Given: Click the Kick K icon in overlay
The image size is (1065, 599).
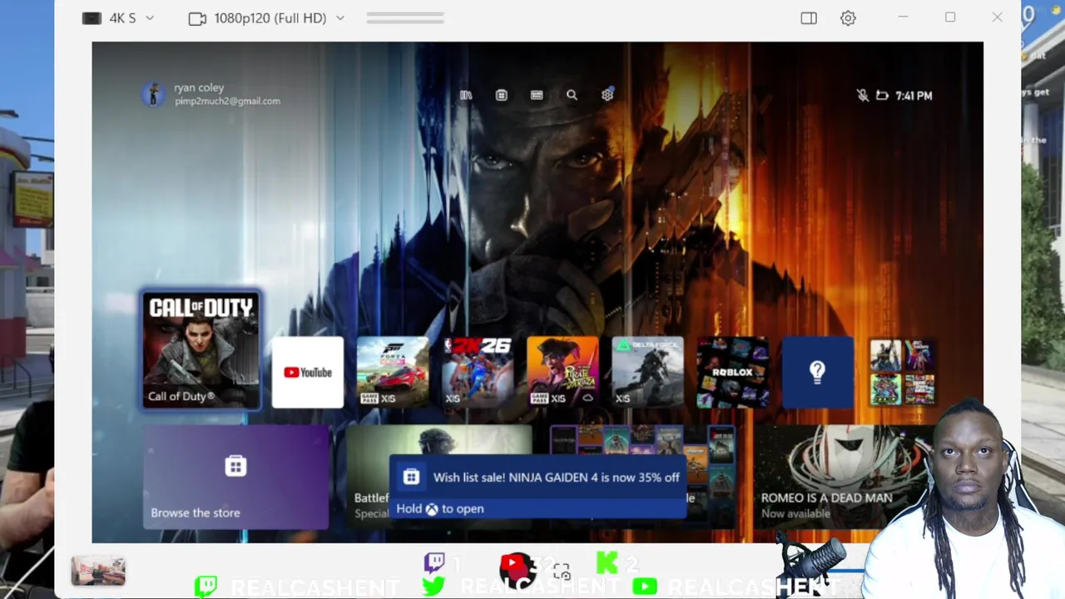Looking at the screenshot, I should pyautogui.click(x=607, y=563).
